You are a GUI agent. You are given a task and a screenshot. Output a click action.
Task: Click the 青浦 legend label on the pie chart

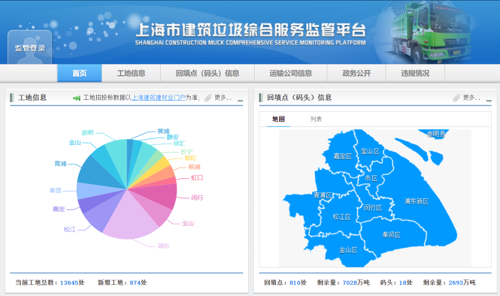tap(59, 164)
